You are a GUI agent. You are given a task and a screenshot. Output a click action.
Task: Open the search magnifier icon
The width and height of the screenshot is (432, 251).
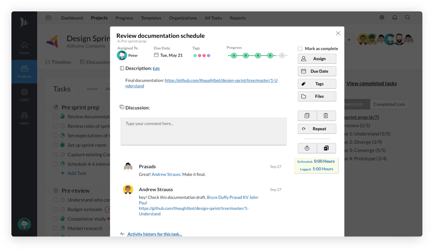(x=407, y=17)
